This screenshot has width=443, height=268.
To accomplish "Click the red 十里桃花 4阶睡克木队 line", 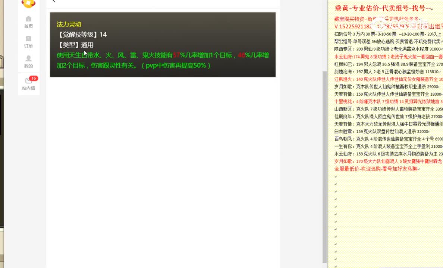I will point(389,102).
